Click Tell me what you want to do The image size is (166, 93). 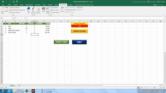coord(84,5)
